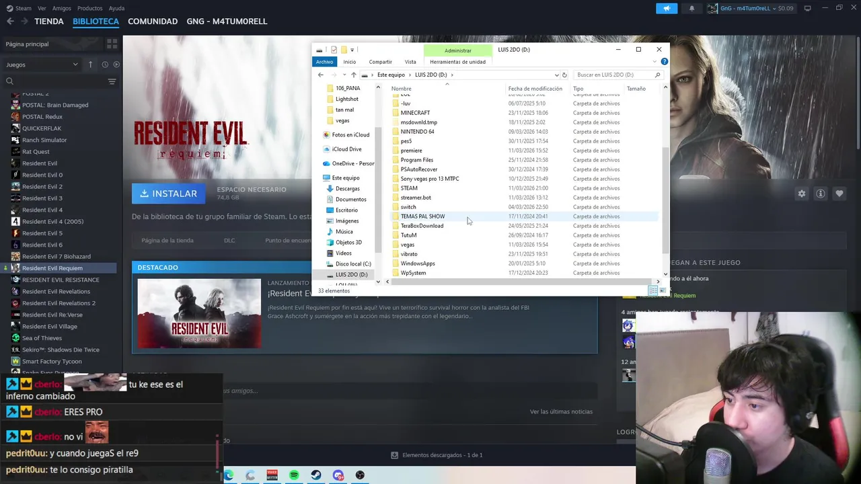
Task: Open Página de la tienda link
Action: pyautogui.click(x=167, y=240)
